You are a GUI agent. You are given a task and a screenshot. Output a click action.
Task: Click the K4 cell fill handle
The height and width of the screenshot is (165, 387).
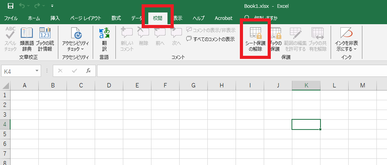pos(320,130)
